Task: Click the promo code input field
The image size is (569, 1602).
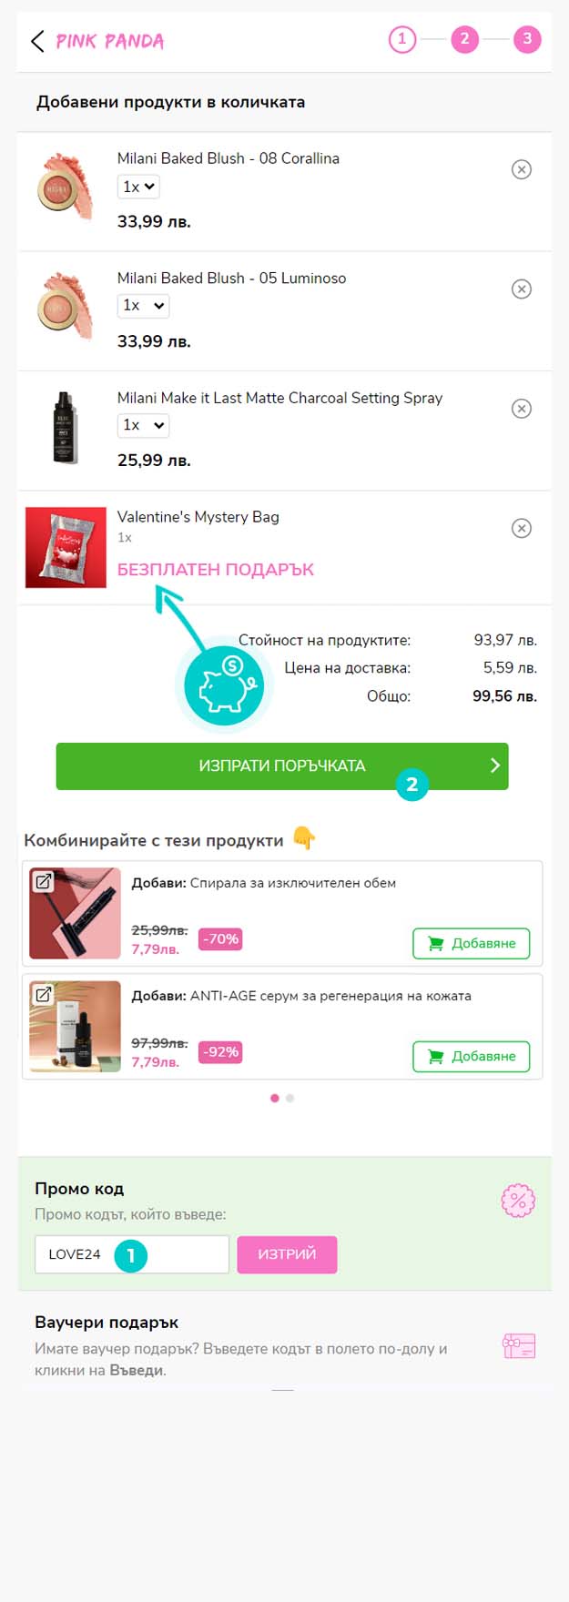Action: (x=132, y=1254)
